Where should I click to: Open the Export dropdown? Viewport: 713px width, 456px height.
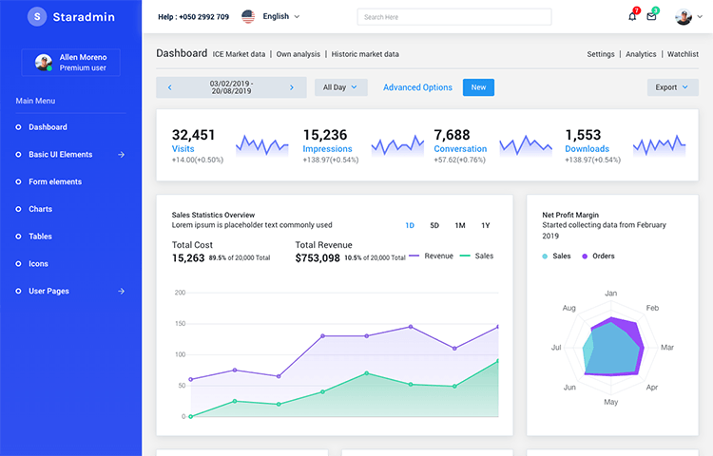(x=672, y=87)
